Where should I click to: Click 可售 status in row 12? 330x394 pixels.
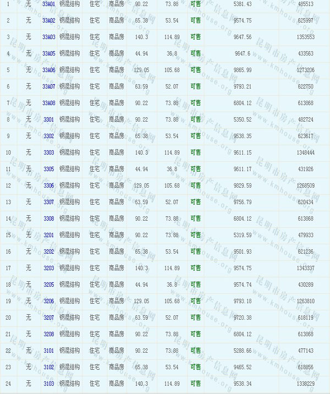[x=195, y=185]
